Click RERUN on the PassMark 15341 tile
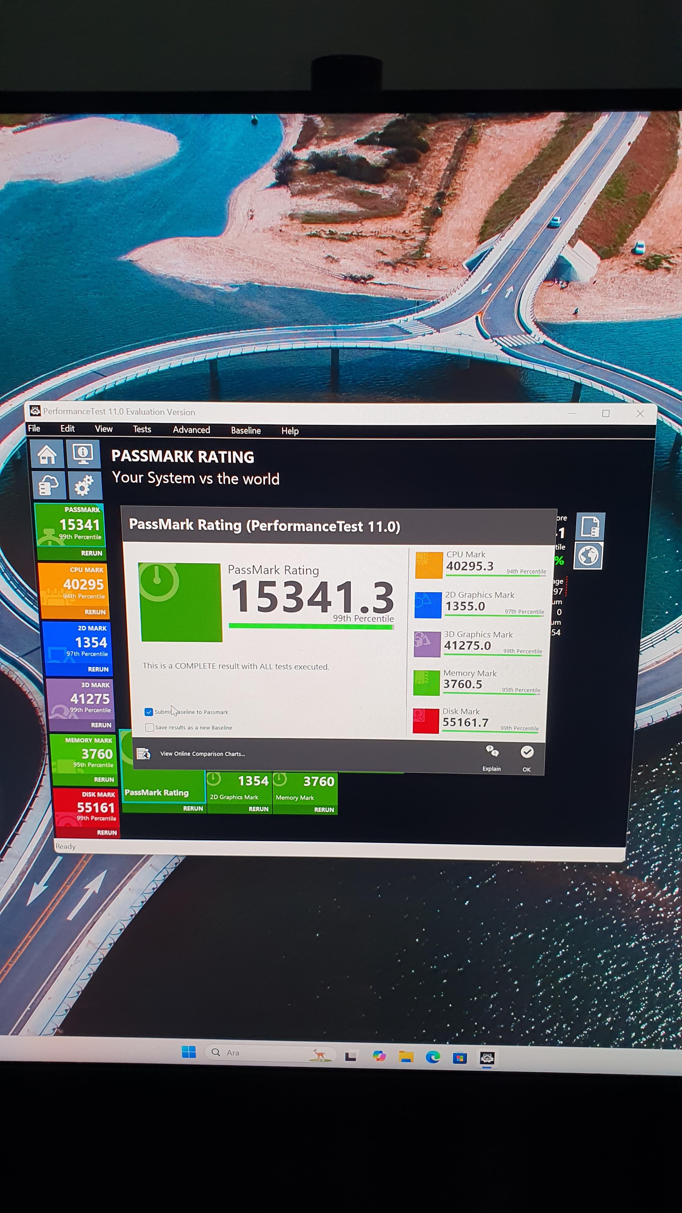This screenshot has height=1213, width=682. 91,553
